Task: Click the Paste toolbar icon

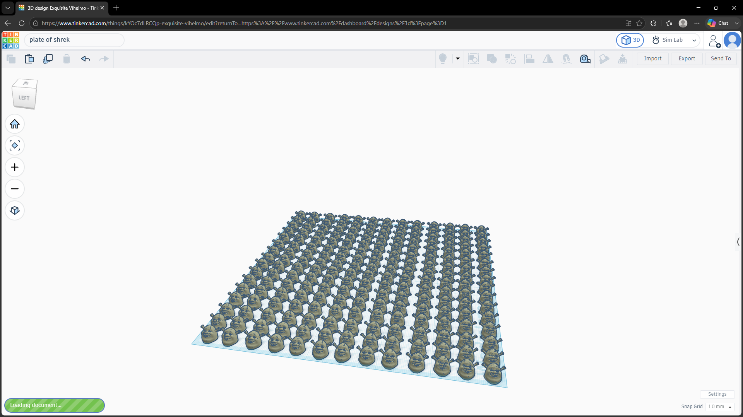Action: (29, 59)
